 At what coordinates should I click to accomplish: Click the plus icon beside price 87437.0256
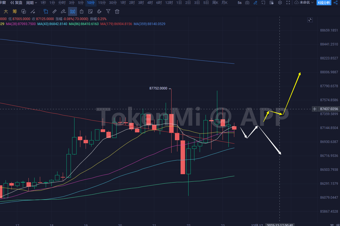pos(315,109)
